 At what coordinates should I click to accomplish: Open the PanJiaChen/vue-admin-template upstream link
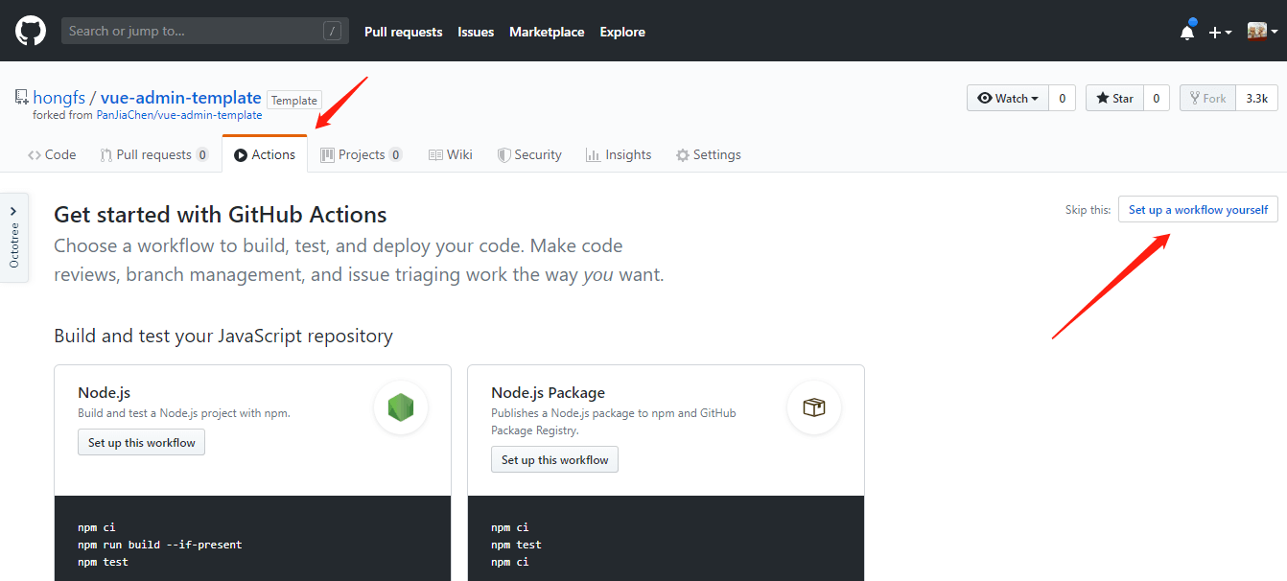tap(179, 115)
